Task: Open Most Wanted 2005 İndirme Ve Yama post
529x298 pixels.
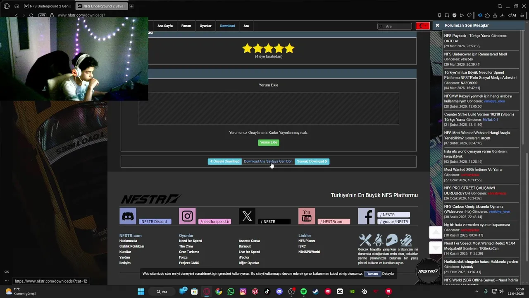Action: click(473, 170)
